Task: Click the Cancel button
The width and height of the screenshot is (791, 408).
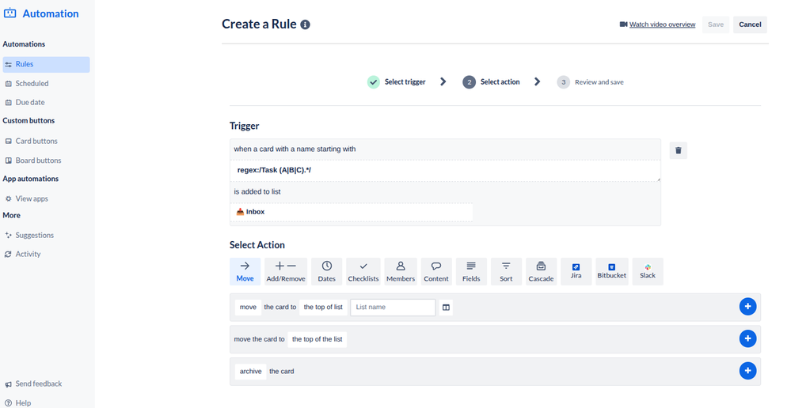Action: pyautogui.click(x=750, y=25)
